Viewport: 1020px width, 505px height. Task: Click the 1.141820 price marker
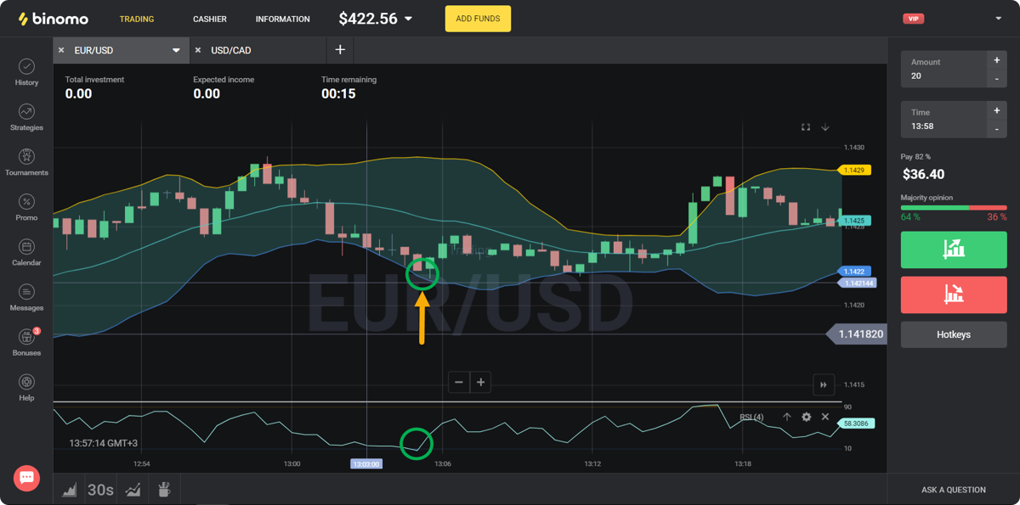pos(857,334)
